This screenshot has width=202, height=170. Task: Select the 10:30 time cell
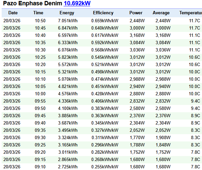coord(40,50)
